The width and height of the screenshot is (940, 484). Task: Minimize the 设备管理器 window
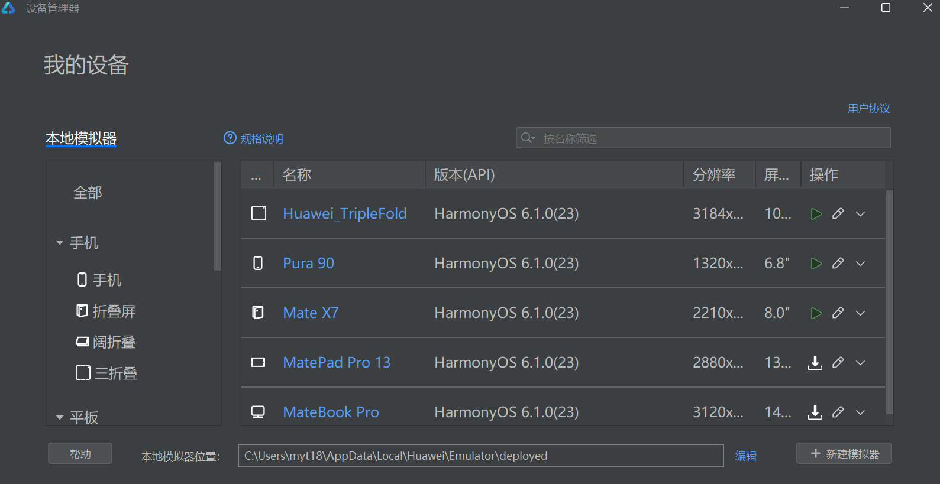(x=844, y=8)
